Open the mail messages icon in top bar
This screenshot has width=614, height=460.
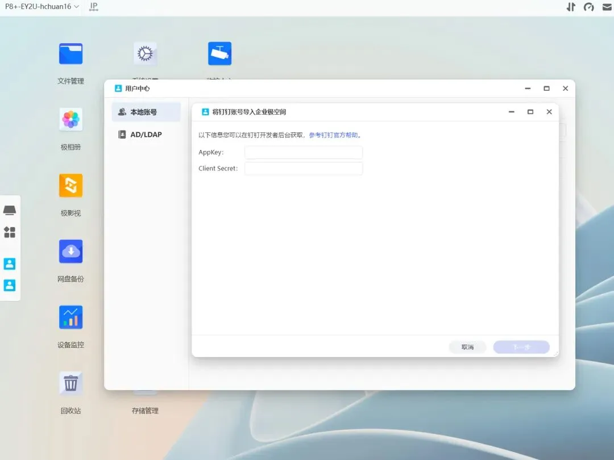(x=607, y=7)
